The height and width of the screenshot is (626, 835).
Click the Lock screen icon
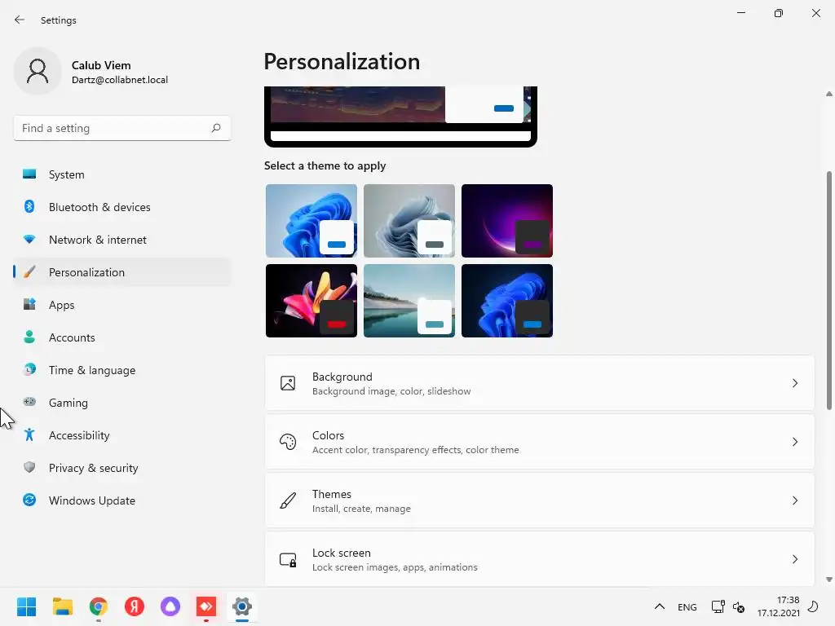click(x=288, y=559)
